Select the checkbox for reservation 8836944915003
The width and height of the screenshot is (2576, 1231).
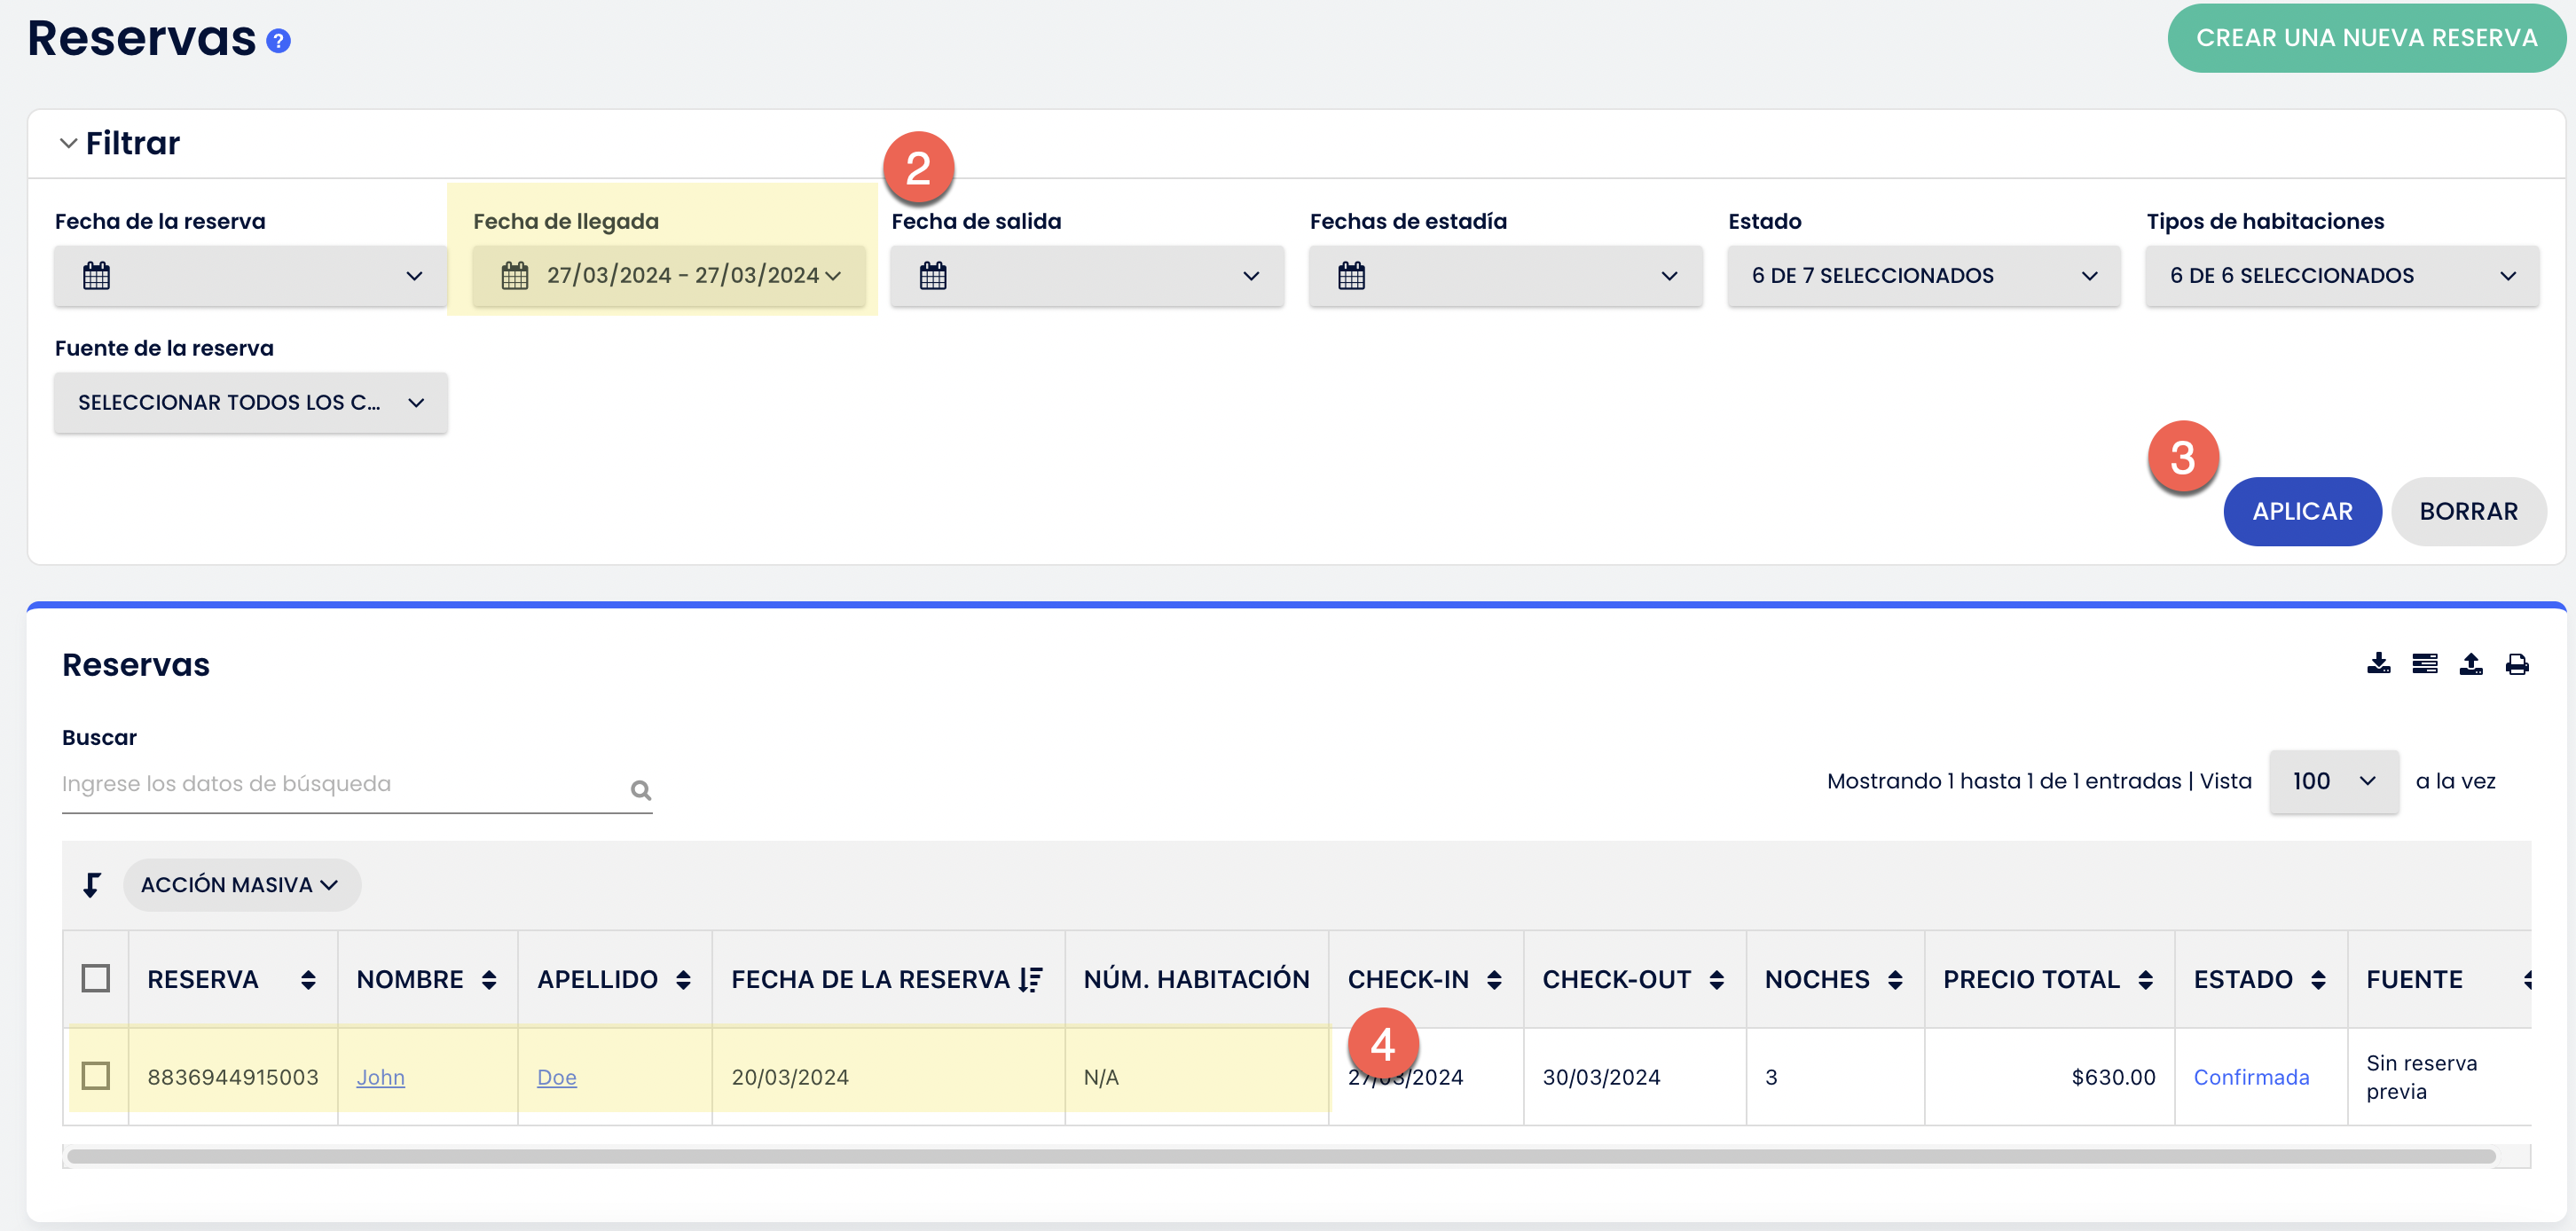(96, 1076)
